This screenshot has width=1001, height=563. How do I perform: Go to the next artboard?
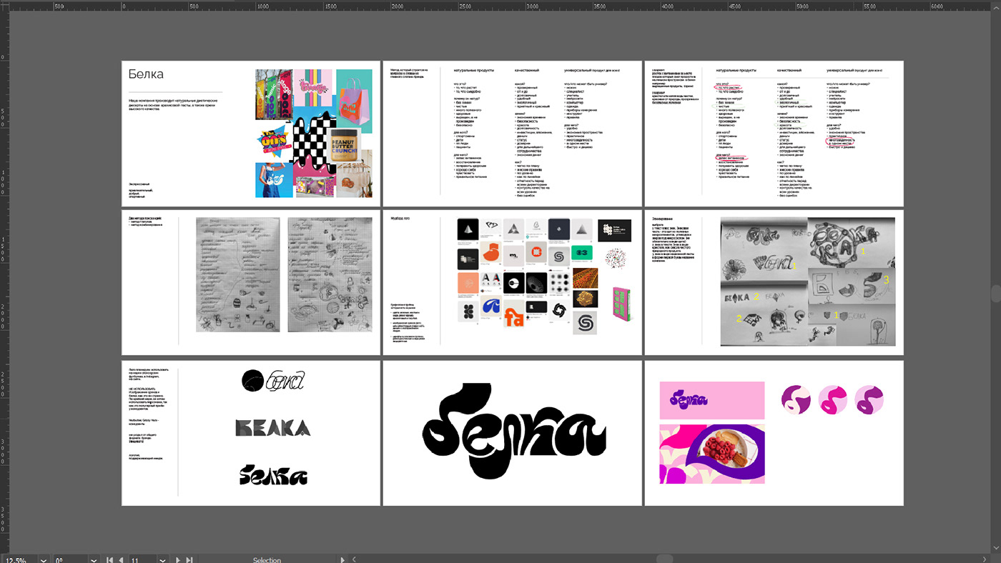pos(179,559)
